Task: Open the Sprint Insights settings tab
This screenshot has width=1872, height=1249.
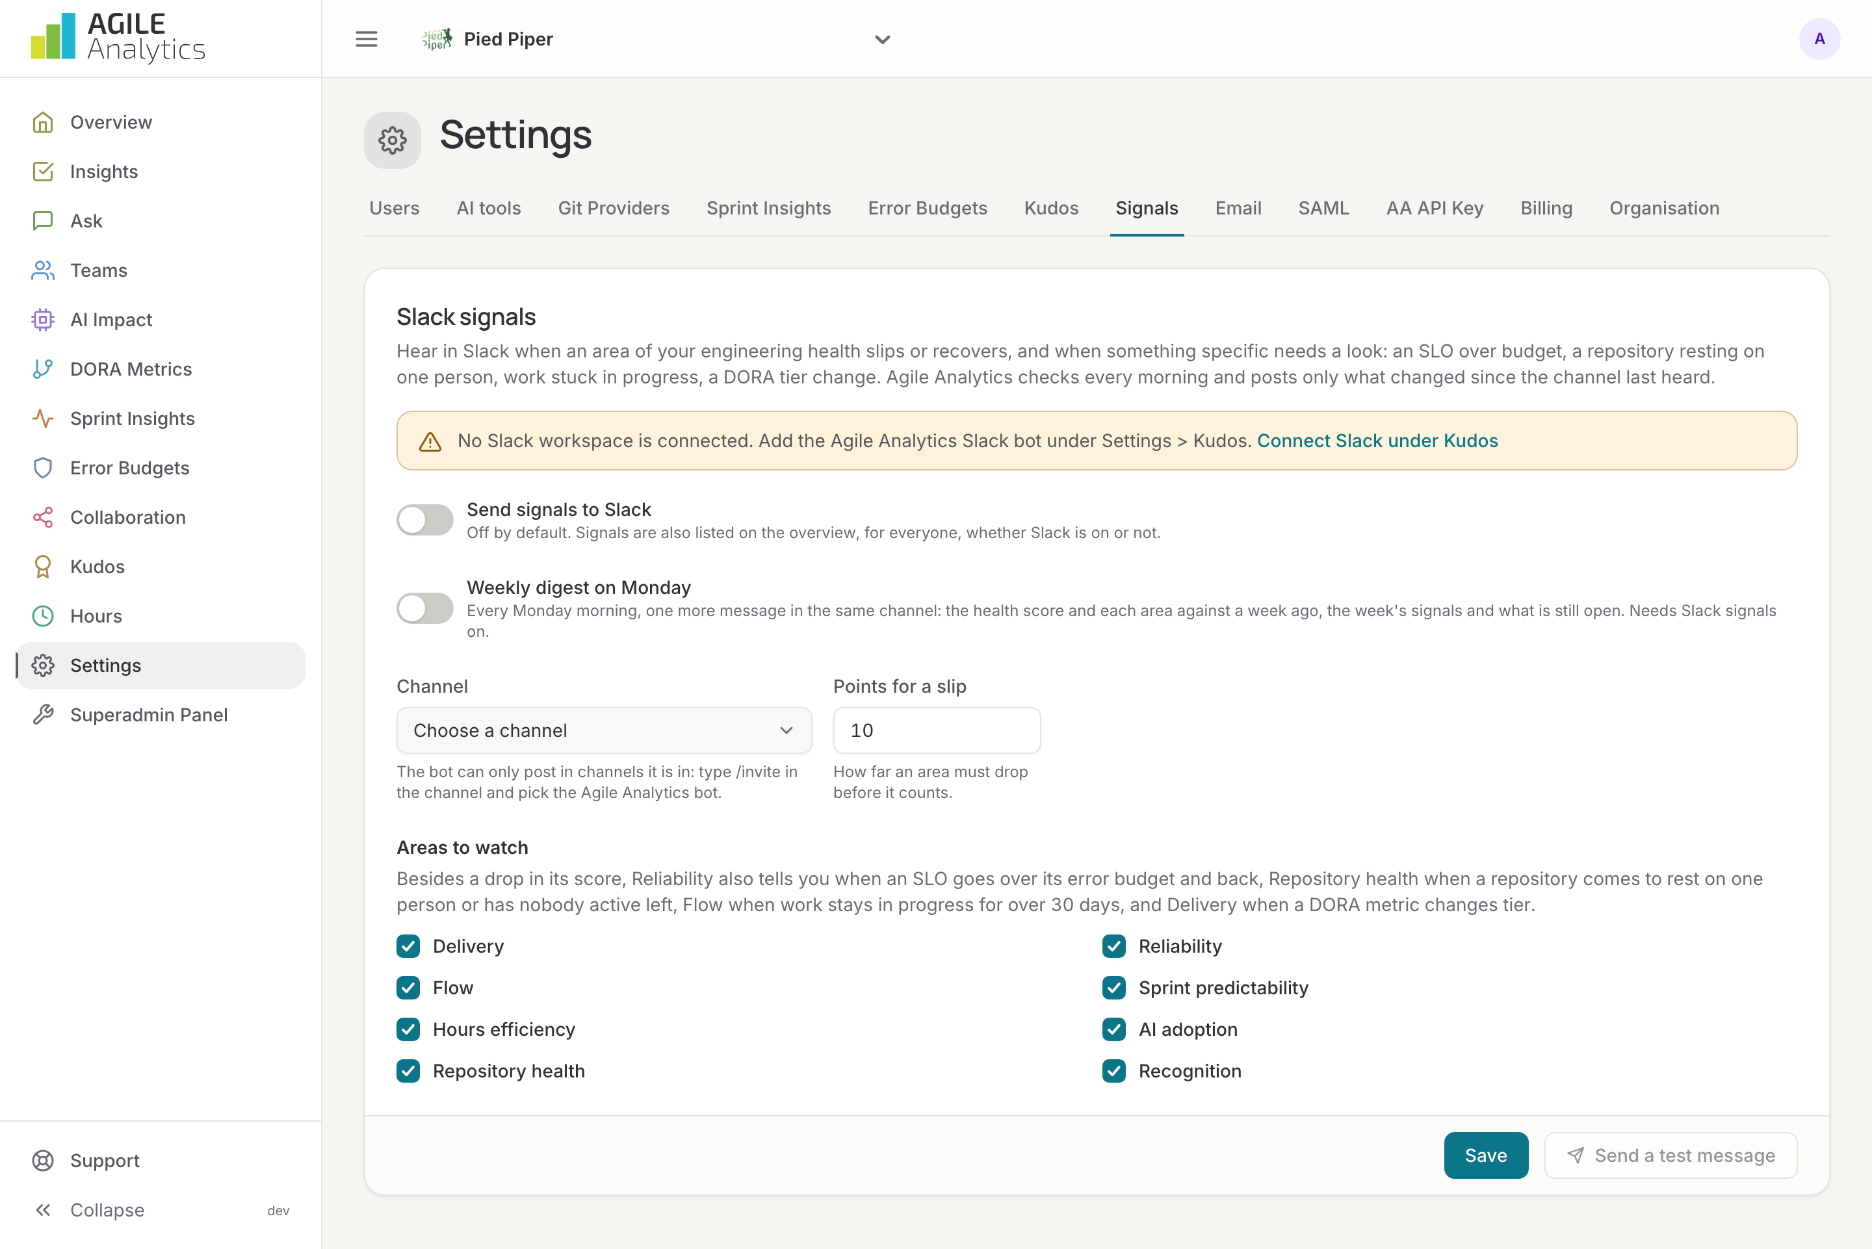Action: (769, 208)
